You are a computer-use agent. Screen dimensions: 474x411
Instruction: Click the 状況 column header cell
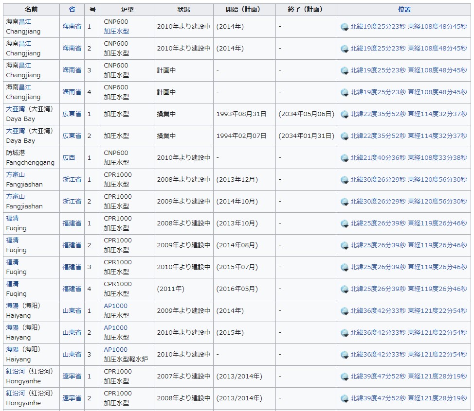point(183,10)
